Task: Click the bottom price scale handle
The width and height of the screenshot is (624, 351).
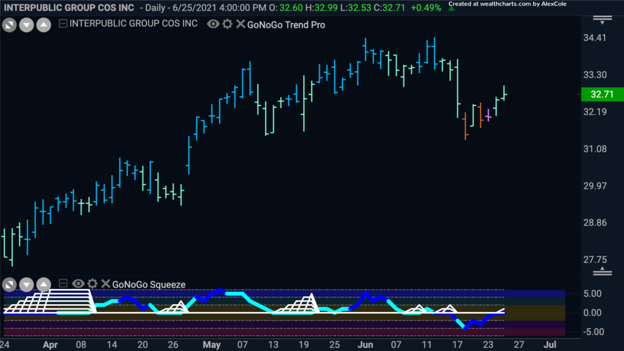Action: (x=602, y=271)
